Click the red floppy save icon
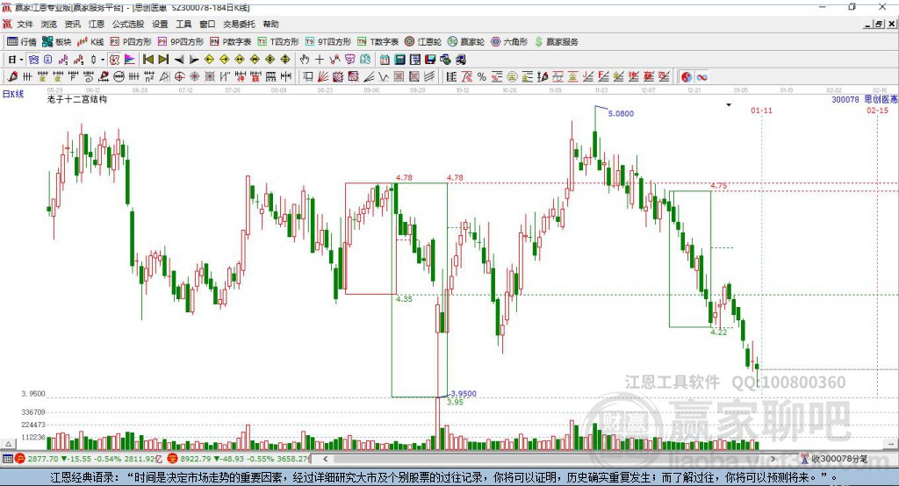Image resolution: width=899 pixels, height=486 pixels. coord(430,60)
